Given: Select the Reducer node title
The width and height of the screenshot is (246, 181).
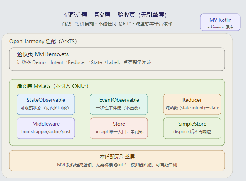Looking at the screenshot, I should click(192, 100).
